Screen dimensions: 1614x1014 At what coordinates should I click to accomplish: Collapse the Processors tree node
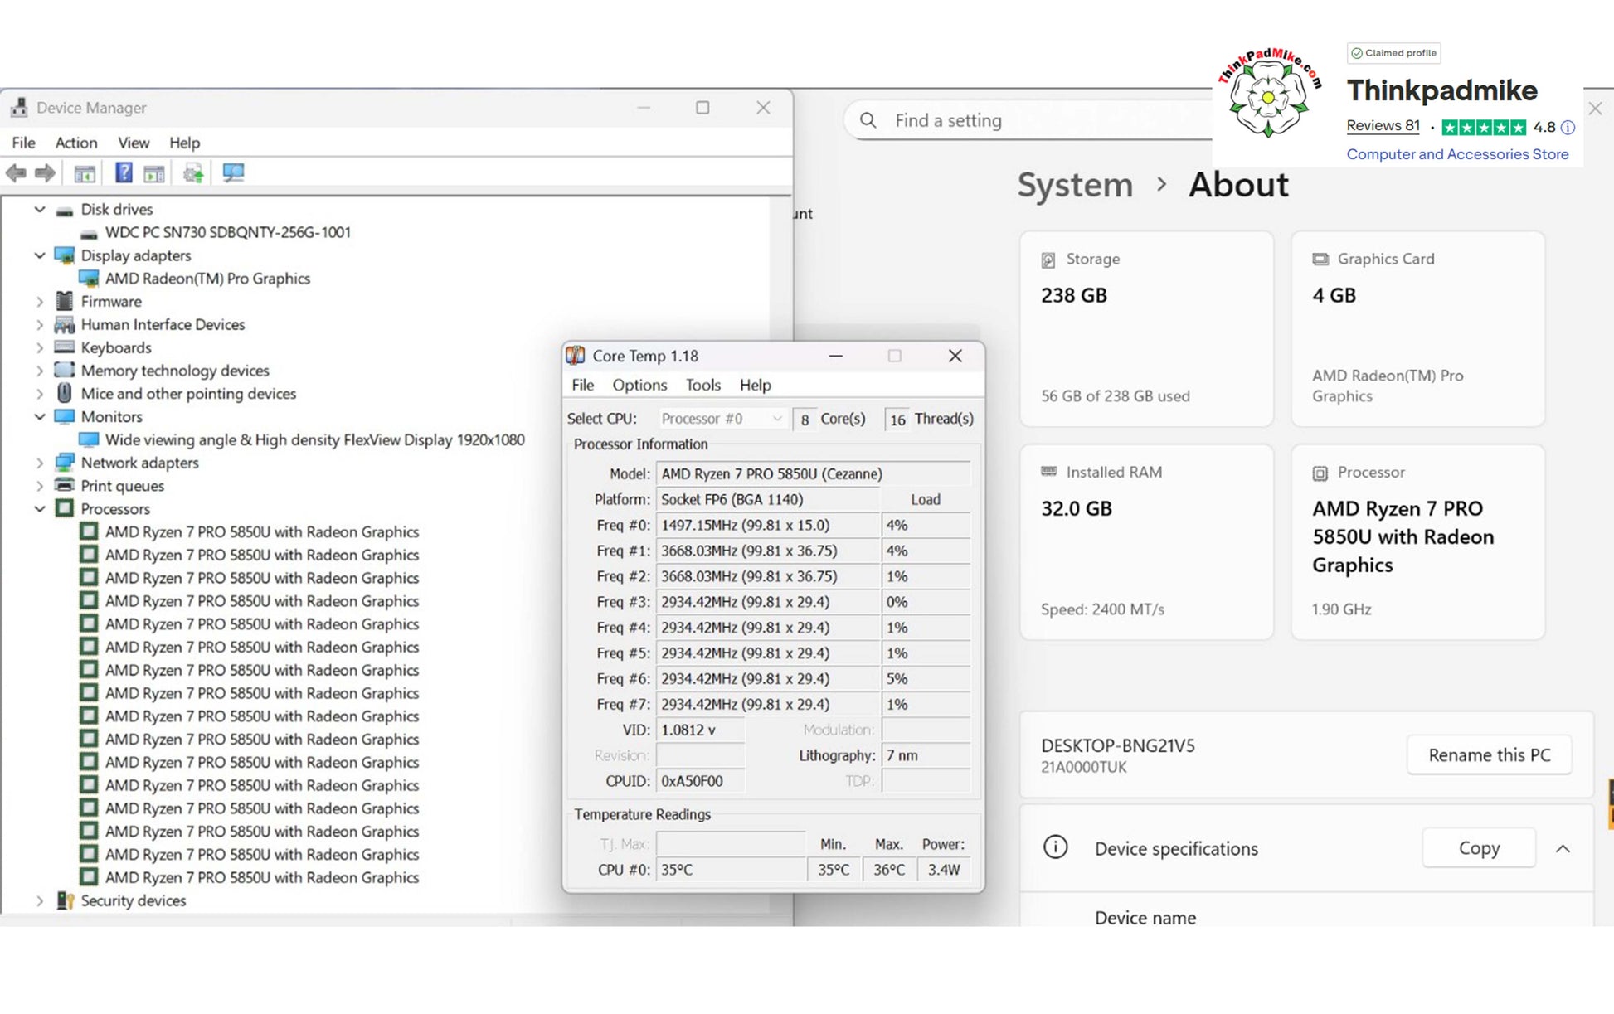click(40, 508)
